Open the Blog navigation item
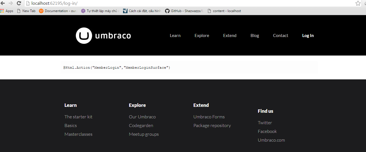 point(255,36)
